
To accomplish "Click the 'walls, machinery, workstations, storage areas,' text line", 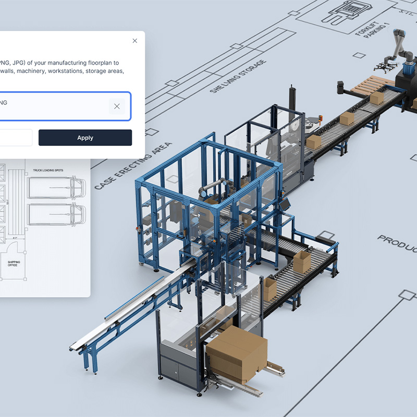I will (x=62, y=71).
